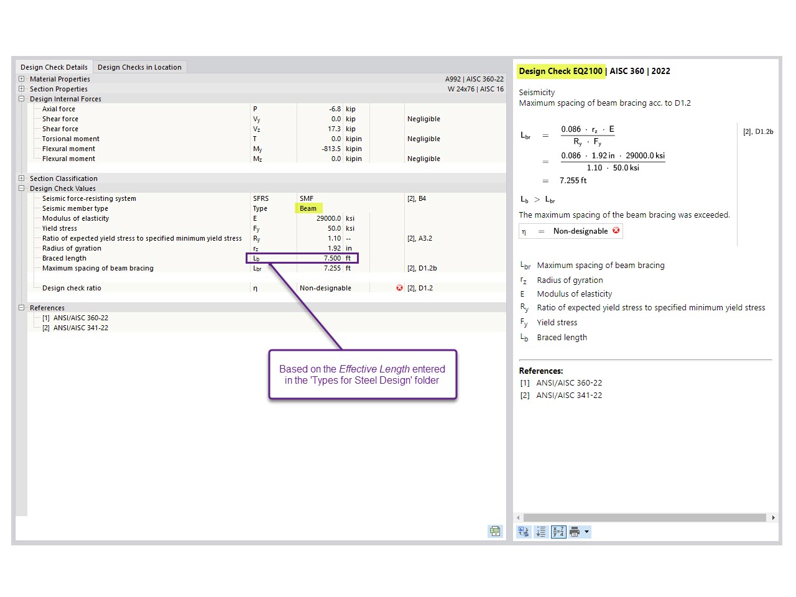The image size is (796, 597).
Task: Open the print options dropdown arrow
Action: coord(586,531)
